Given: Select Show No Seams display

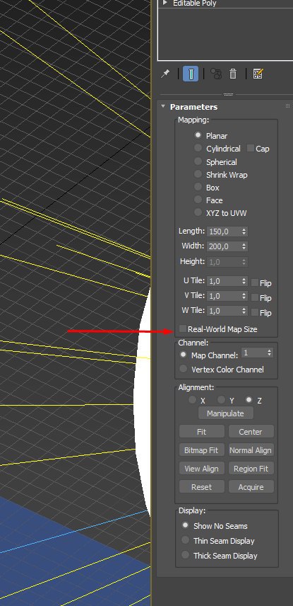Looking at the screenshot, I should 186,525.
